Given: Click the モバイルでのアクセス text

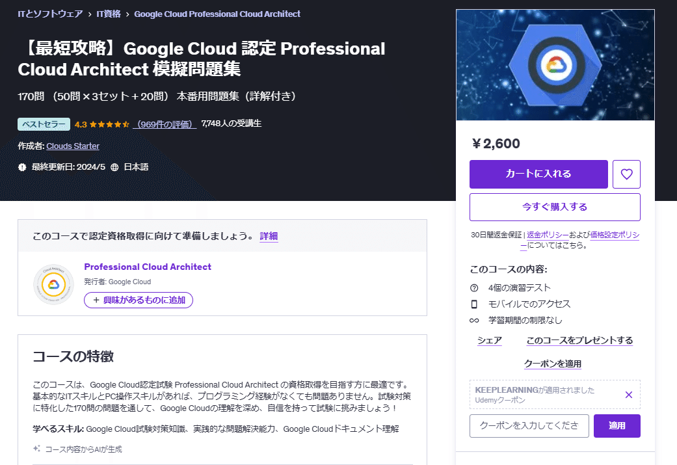Looking at the screenshot, I should pyautogui.click(x=529, y=304).
